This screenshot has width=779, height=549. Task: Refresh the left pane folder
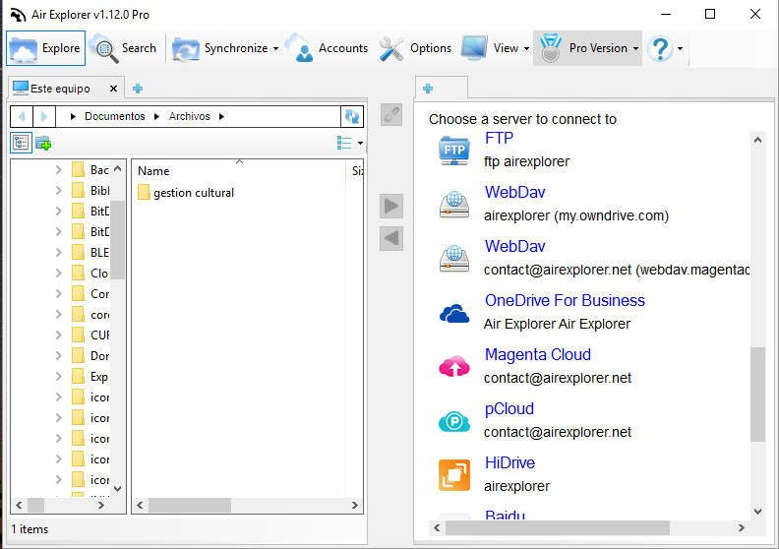(352, 116)
